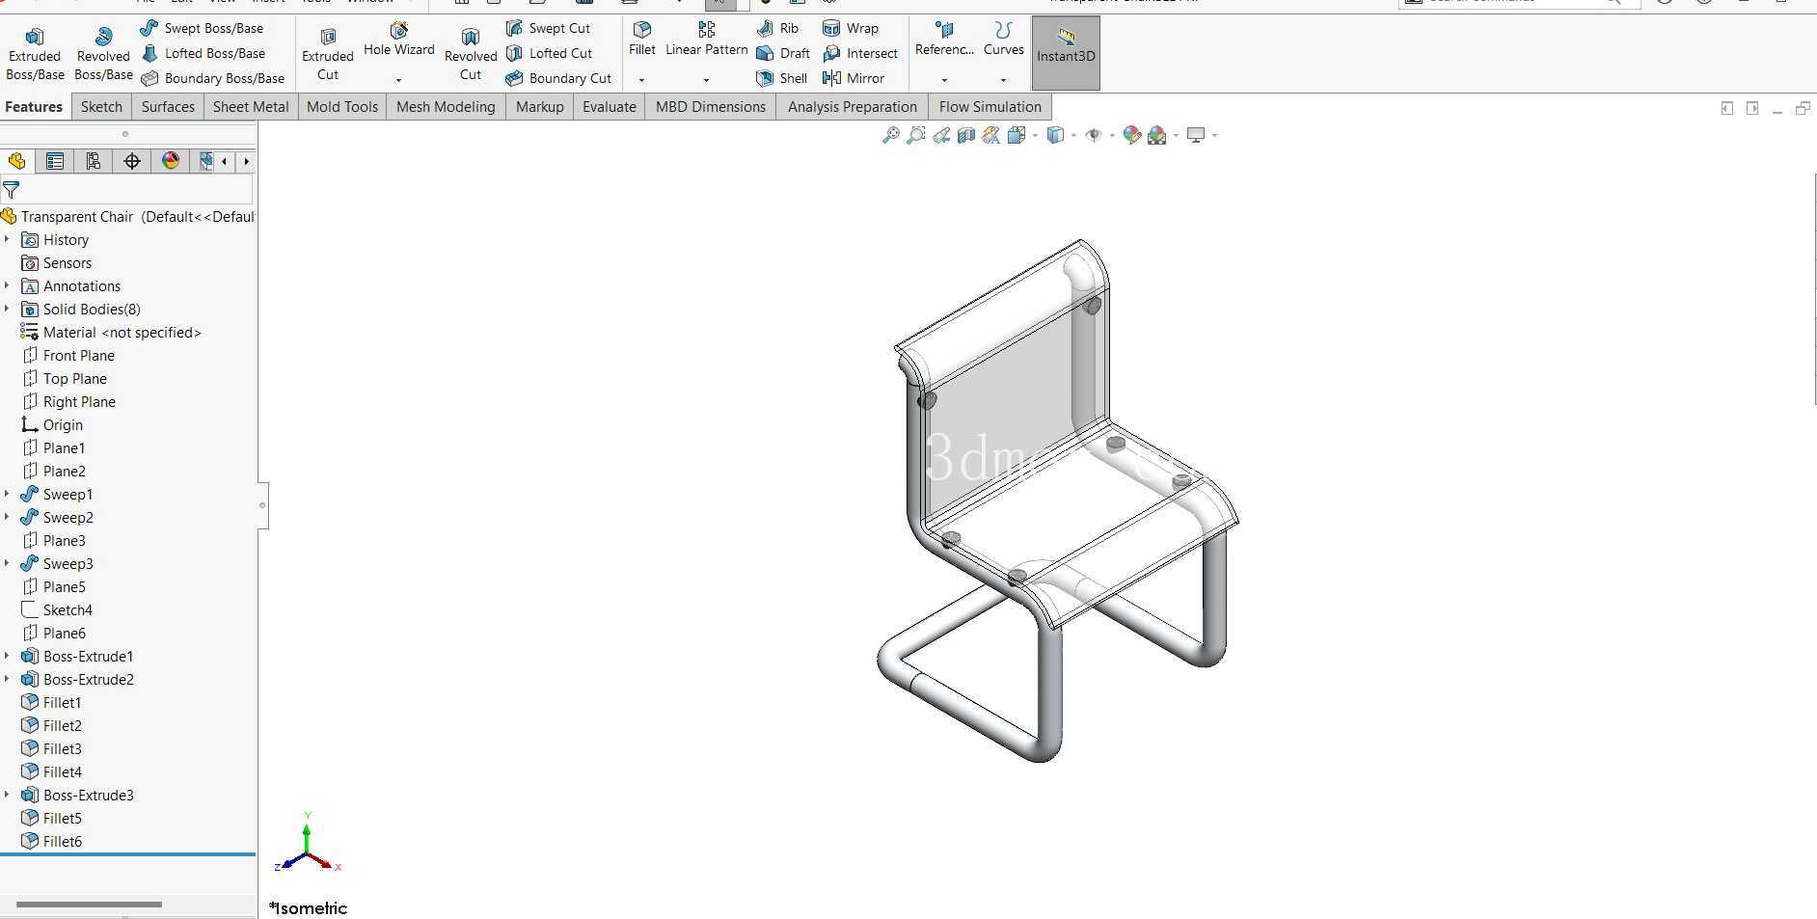Viewport: 1817px width, 919px height.
Task: Open Linear Pattern dropdown arrow
Action: [706, 80]
